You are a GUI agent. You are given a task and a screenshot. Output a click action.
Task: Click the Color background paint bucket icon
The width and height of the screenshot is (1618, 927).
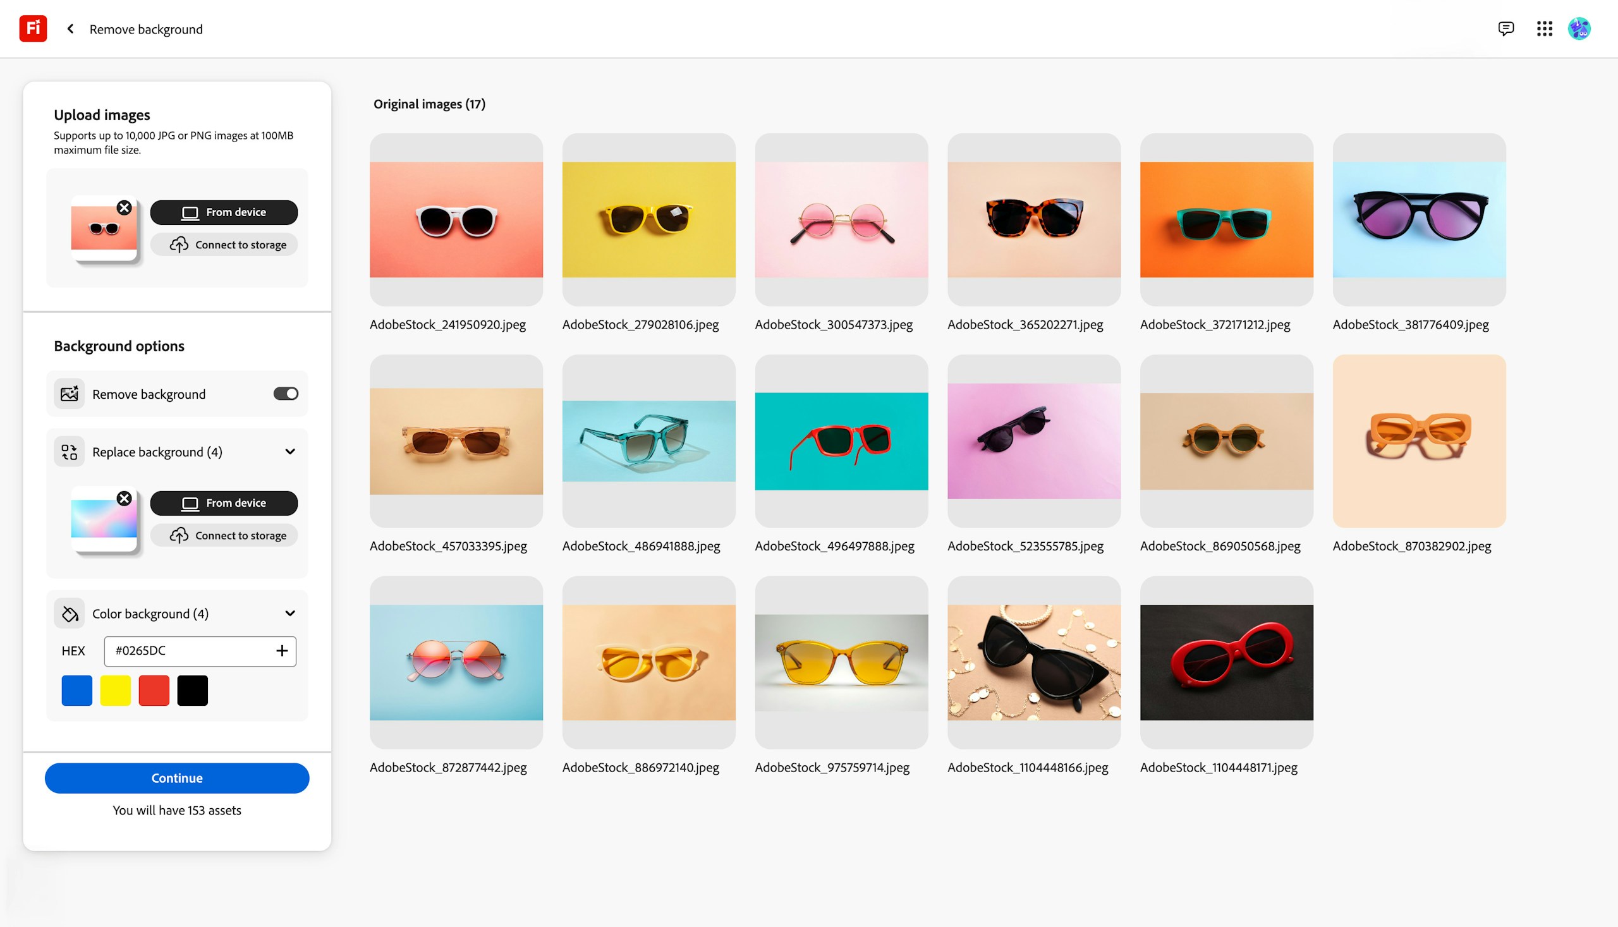coord(70,614)
